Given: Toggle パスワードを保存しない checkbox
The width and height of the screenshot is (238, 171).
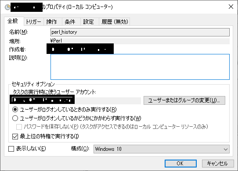Looking at the screenshot, I should point(19,127).
